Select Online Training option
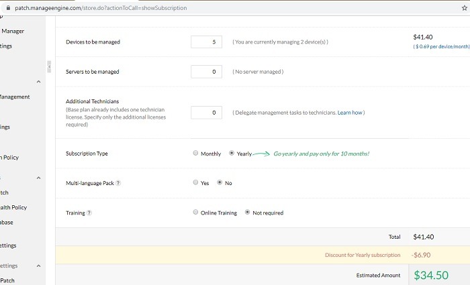 (195, 213)
